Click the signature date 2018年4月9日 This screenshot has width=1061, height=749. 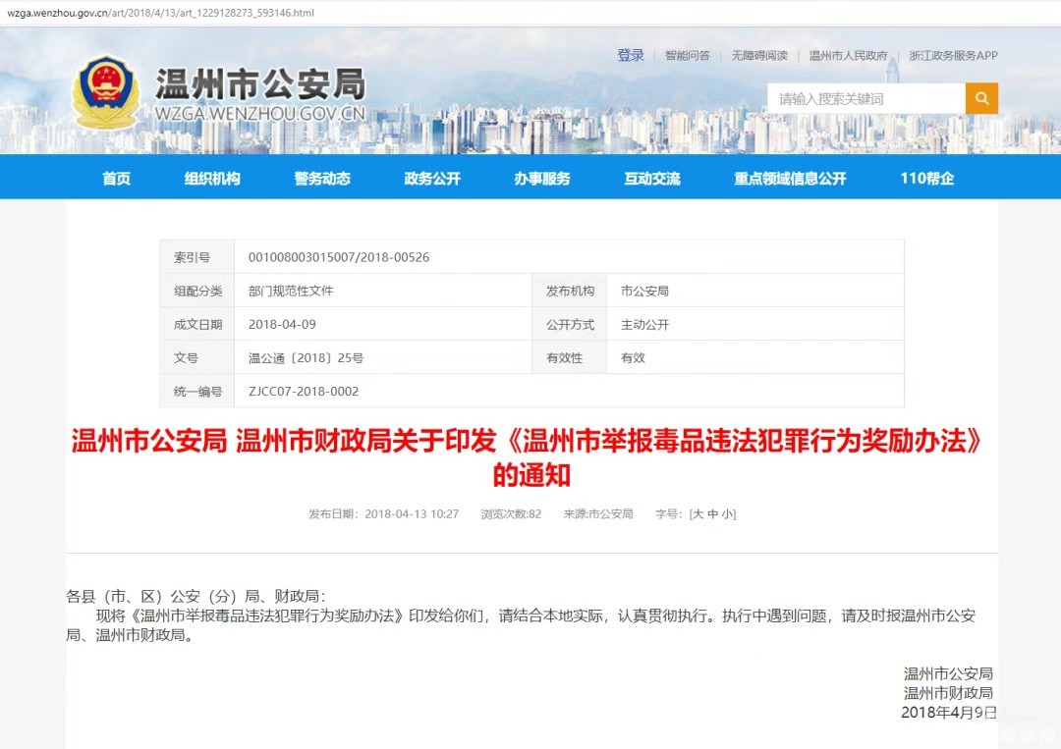pos(949,713)
